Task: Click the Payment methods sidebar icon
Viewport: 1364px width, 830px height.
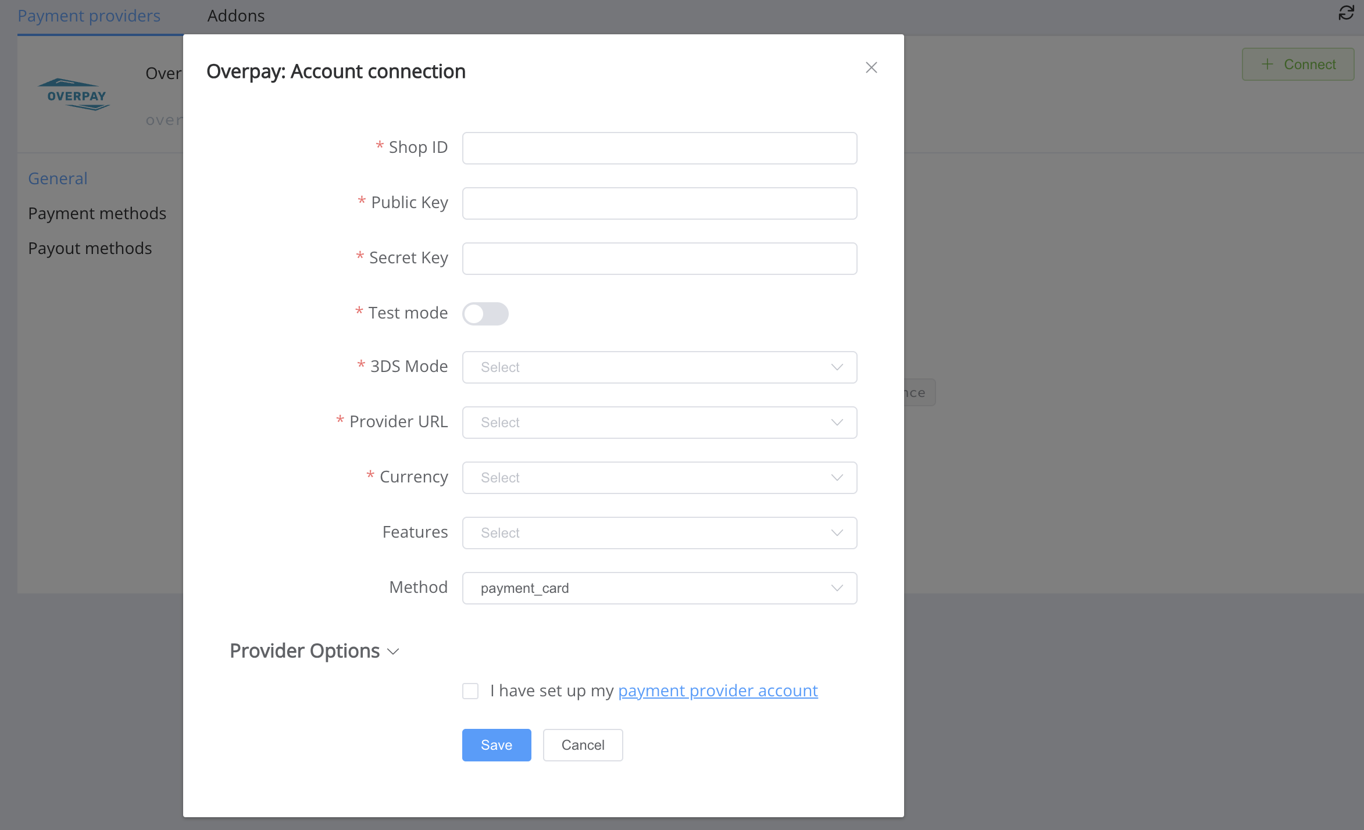Action: coord(97,212)
